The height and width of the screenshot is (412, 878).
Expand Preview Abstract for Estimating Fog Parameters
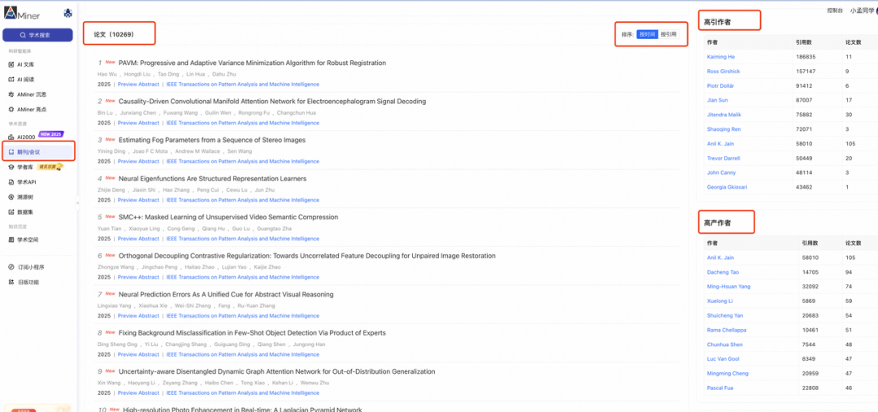click(138, 162)
